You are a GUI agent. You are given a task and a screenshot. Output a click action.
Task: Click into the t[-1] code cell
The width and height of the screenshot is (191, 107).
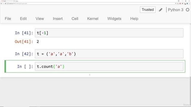pyautogui.click(x=109, y=33)
